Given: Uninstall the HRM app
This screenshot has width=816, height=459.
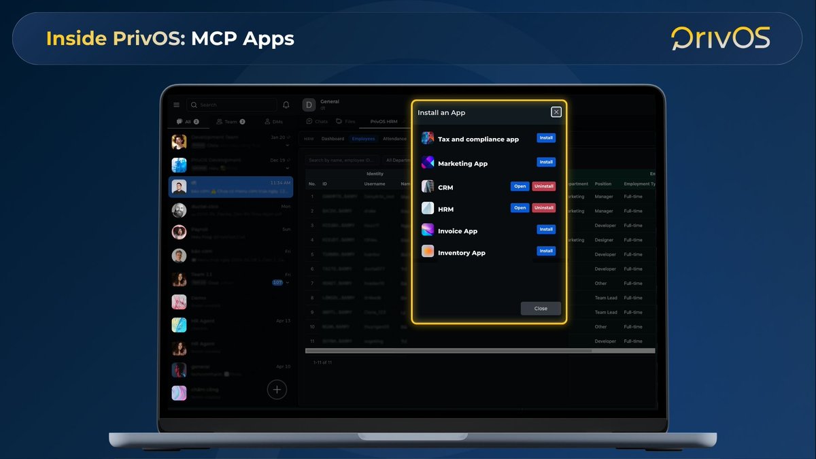Looking at the screenshot, I should pos(543,208).
